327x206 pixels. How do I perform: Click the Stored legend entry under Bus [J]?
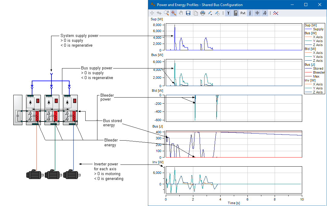click(318, 69)
